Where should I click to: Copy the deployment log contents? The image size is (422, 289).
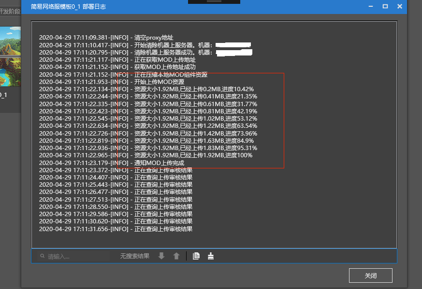point(196,256)
